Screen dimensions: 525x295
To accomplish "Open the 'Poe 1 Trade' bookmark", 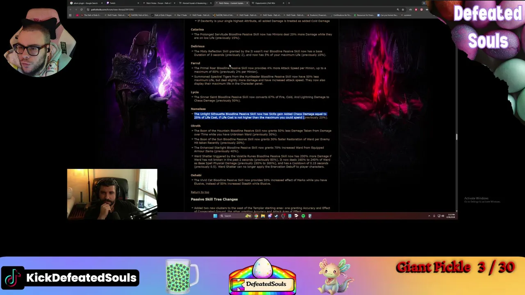I will pyautogui.click(x=180, y=15).
